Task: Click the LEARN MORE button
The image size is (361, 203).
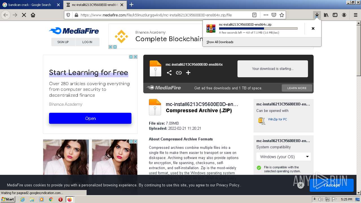Action: 297,88
